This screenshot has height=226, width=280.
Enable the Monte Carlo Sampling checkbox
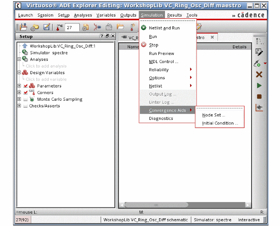click(25, 99)
